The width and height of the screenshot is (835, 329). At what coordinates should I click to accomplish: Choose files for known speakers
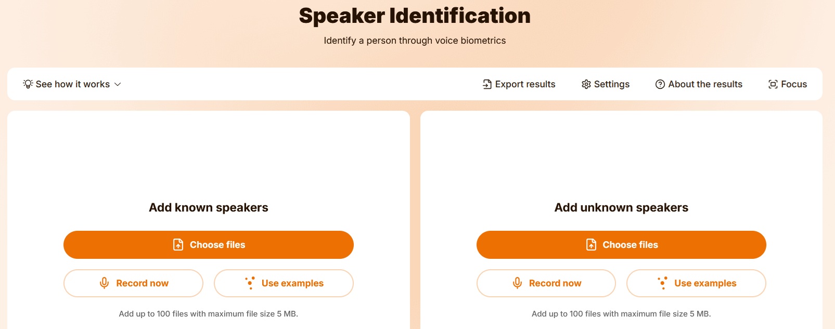tap(209, 245)
